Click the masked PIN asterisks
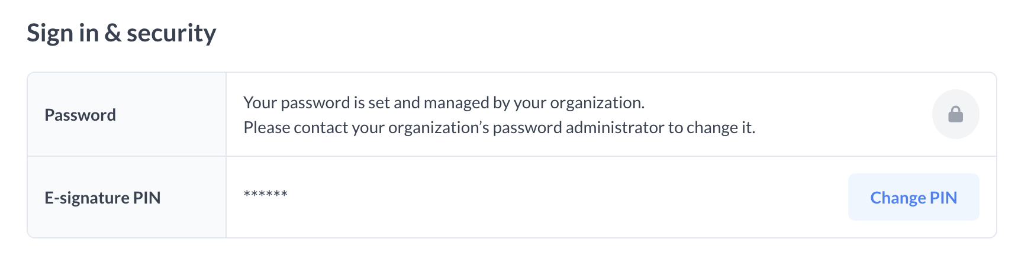The height and width of the screenshot is (271, 1018). click(265, 195)
